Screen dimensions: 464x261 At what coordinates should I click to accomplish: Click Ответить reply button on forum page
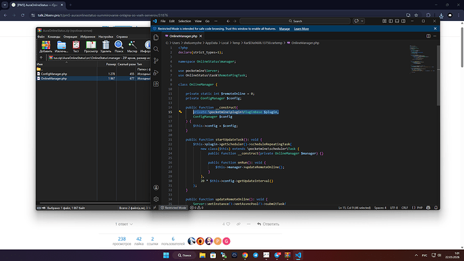click(x=268, y=224)
